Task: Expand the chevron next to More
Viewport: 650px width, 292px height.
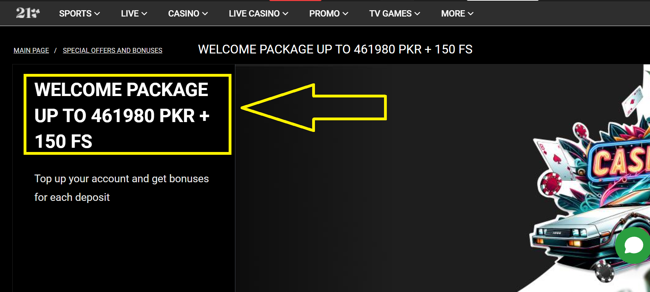Action: [471, 14]
